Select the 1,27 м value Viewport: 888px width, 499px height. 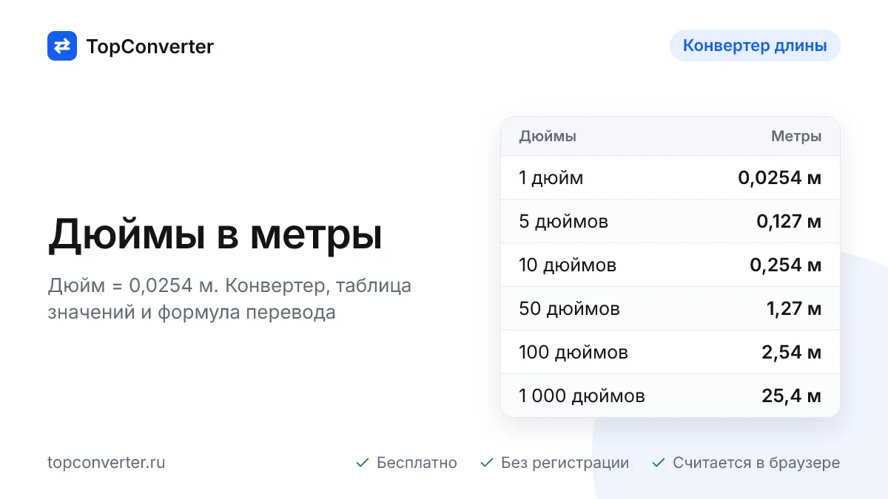[x=794, y=308]
